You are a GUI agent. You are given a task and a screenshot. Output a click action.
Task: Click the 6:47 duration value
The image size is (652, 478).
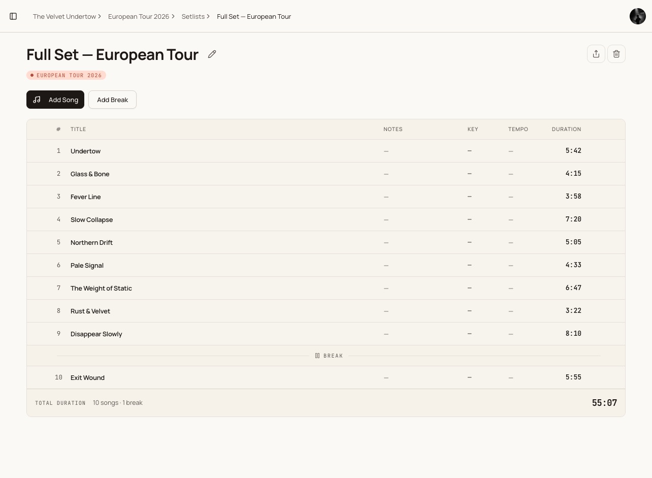point(573,288)
